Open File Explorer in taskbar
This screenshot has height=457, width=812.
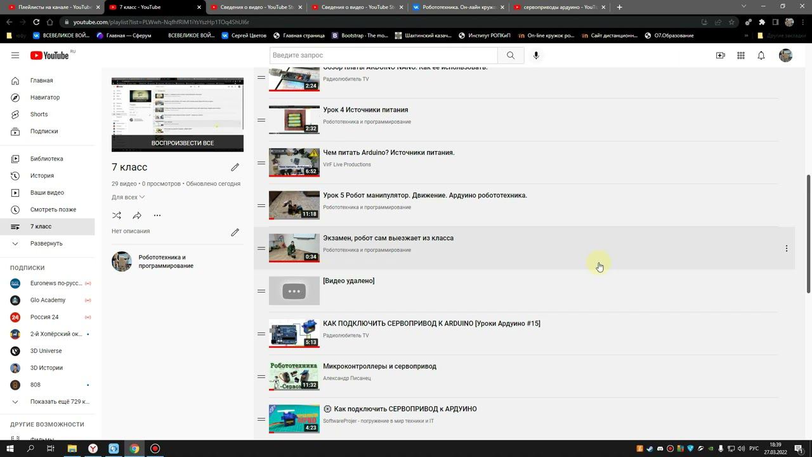click(x=72, y=449)
